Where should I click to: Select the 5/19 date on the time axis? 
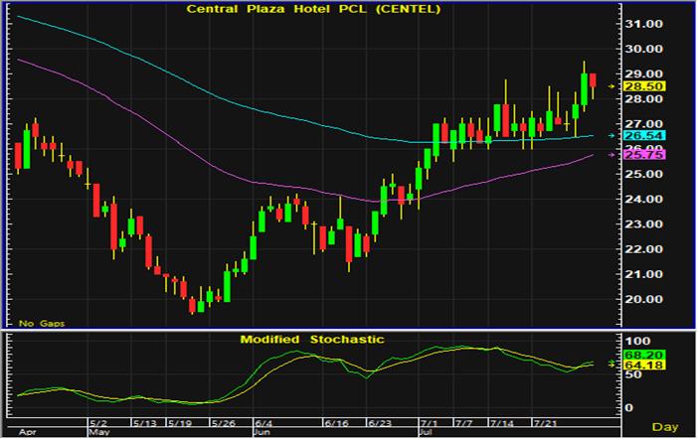pyautogui.click(x=178, y=422)
